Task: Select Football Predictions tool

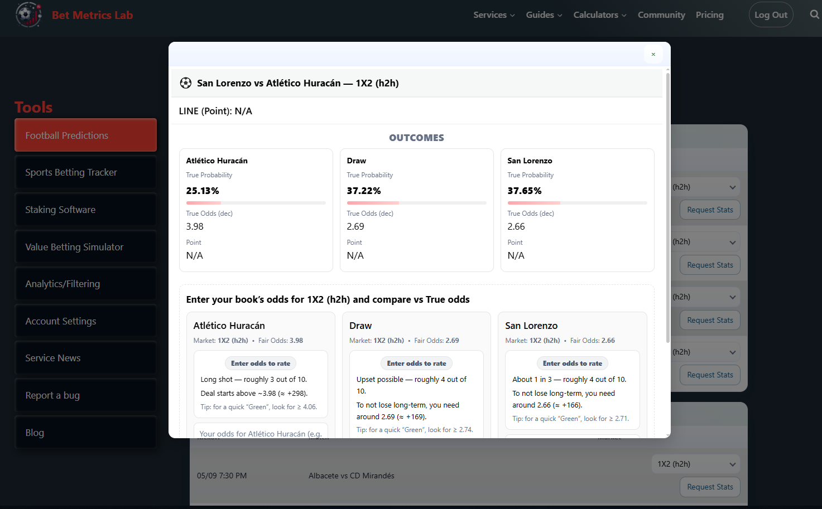Action: pyautogui.click(x=85, y=135)
